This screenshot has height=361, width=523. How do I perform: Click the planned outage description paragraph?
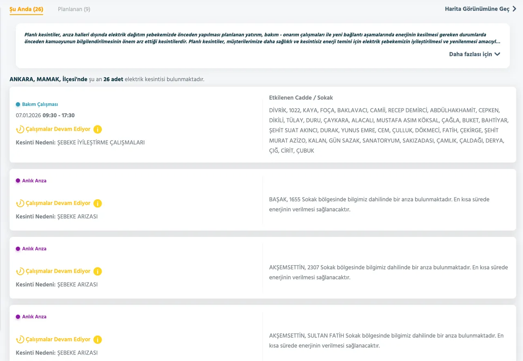click(261, 38)
